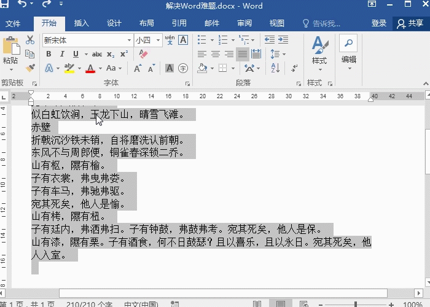Screen dimensions: 430x307
Task: Decrease font size with shrink A
Action: (x=151, y=68)
